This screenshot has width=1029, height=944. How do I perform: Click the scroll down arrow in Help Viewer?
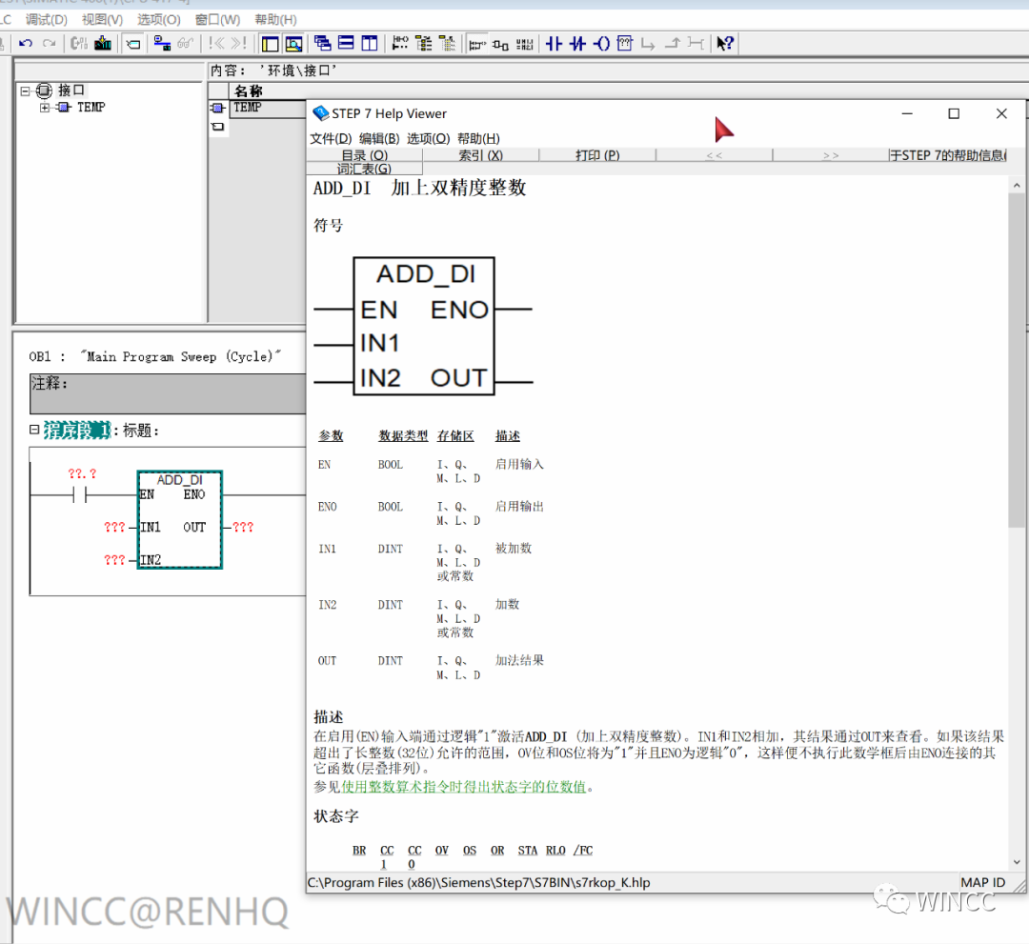point(1016,862)
